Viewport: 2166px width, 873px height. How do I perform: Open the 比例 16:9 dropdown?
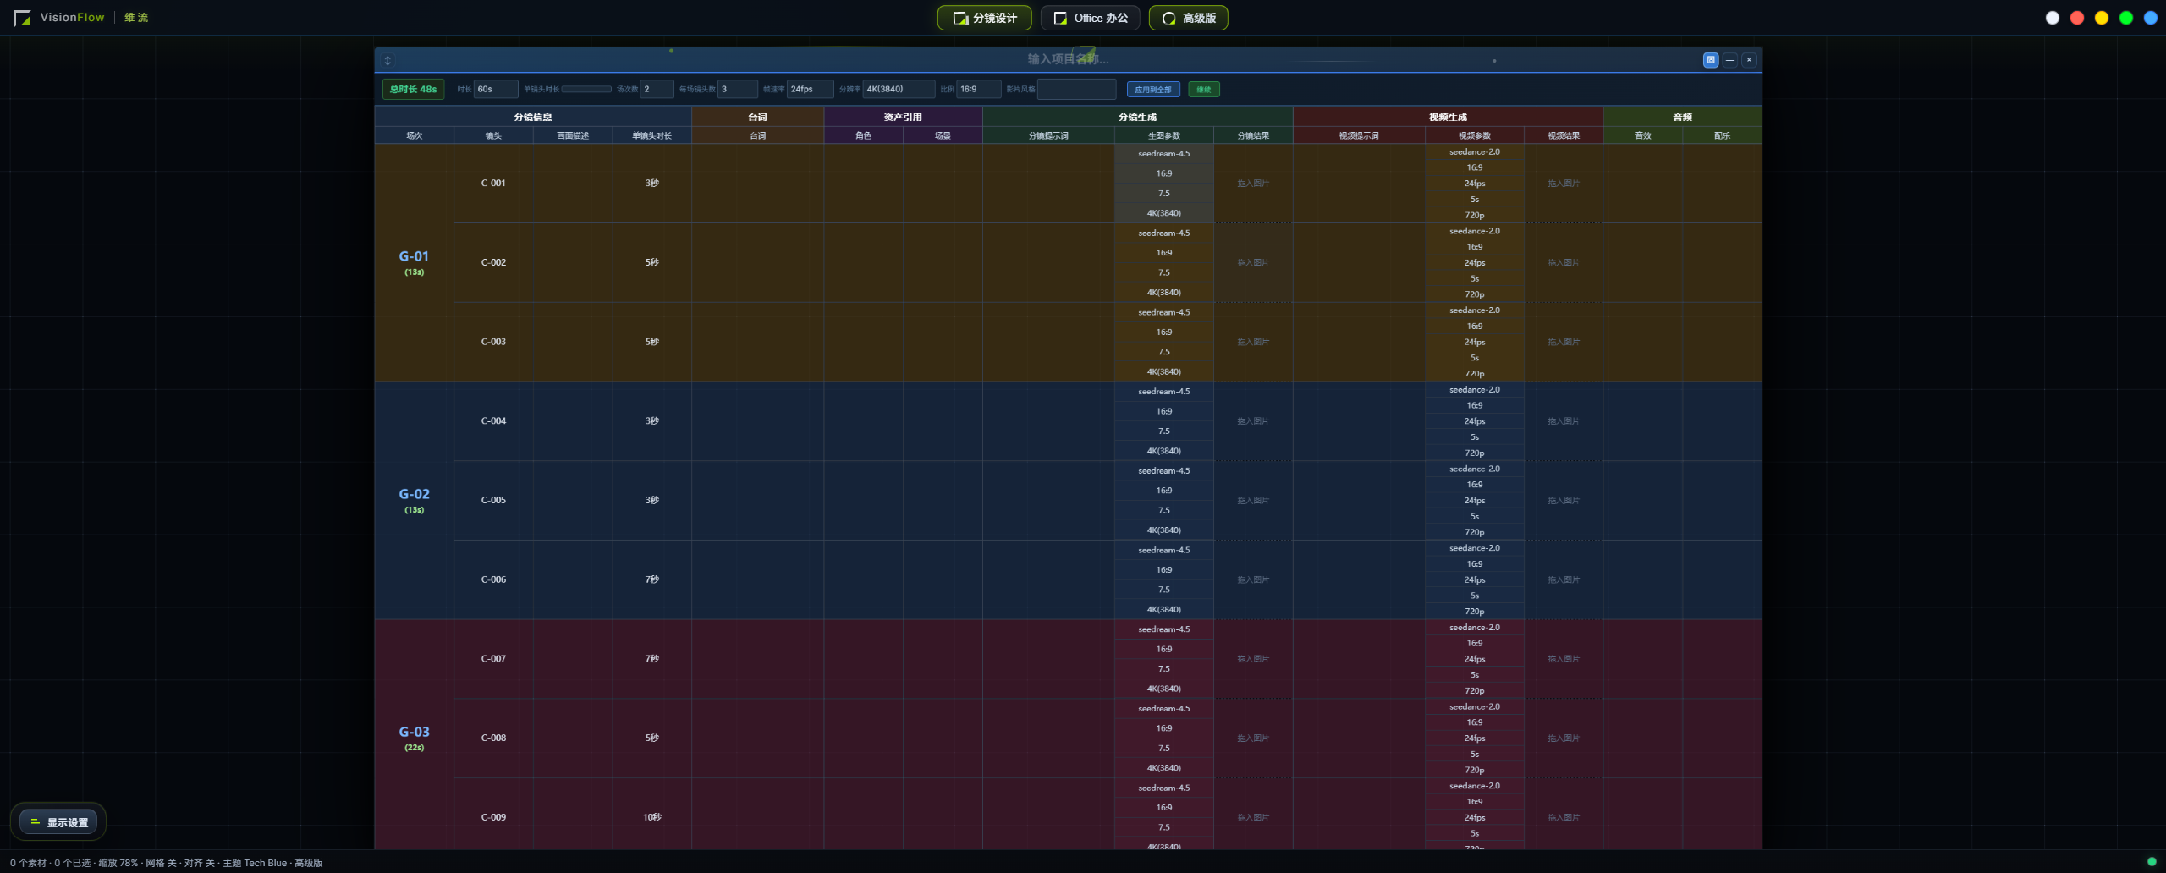point(979,89)
